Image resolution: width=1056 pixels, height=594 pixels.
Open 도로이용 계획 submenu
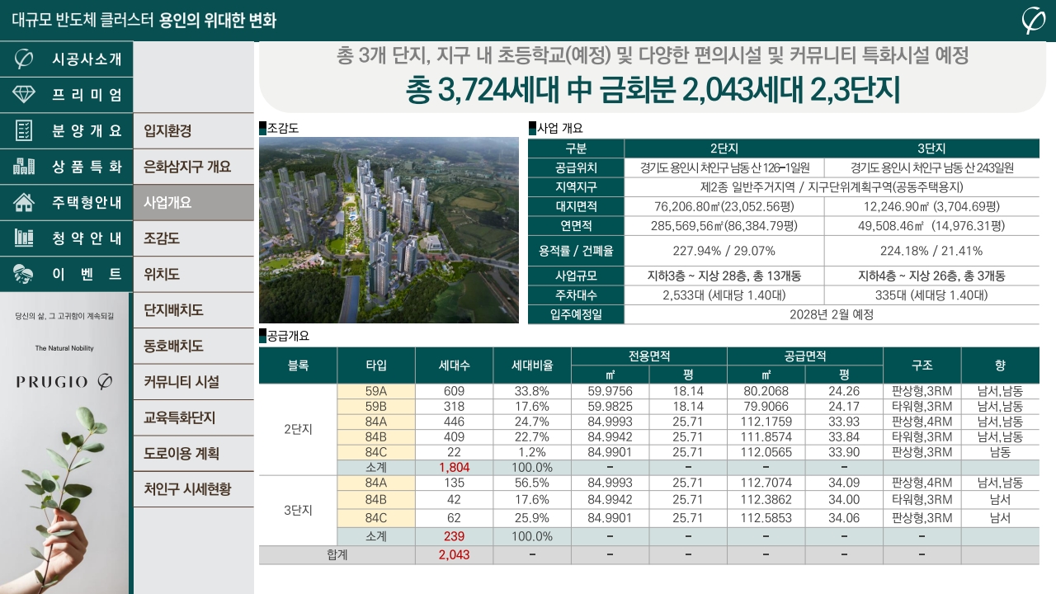click(x=193, y=454)
